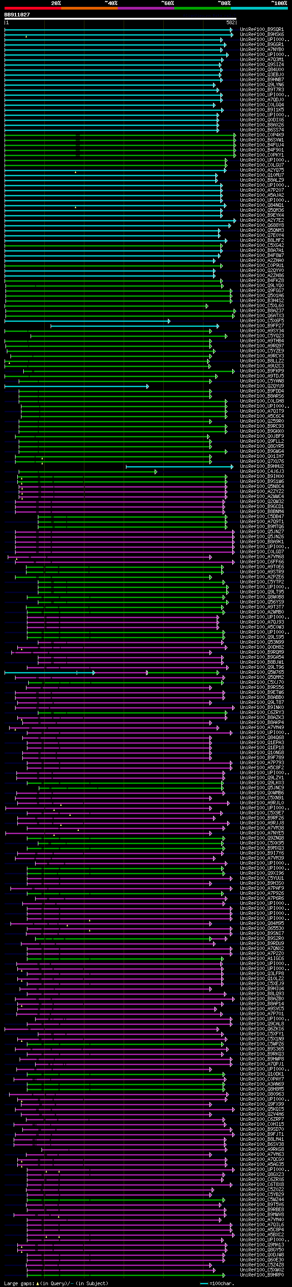Image resolution: width=292 pixels, height=1287 pixels.
Task: Select the UniRef100_C0LGU7 entry
Action: [262, 165]
